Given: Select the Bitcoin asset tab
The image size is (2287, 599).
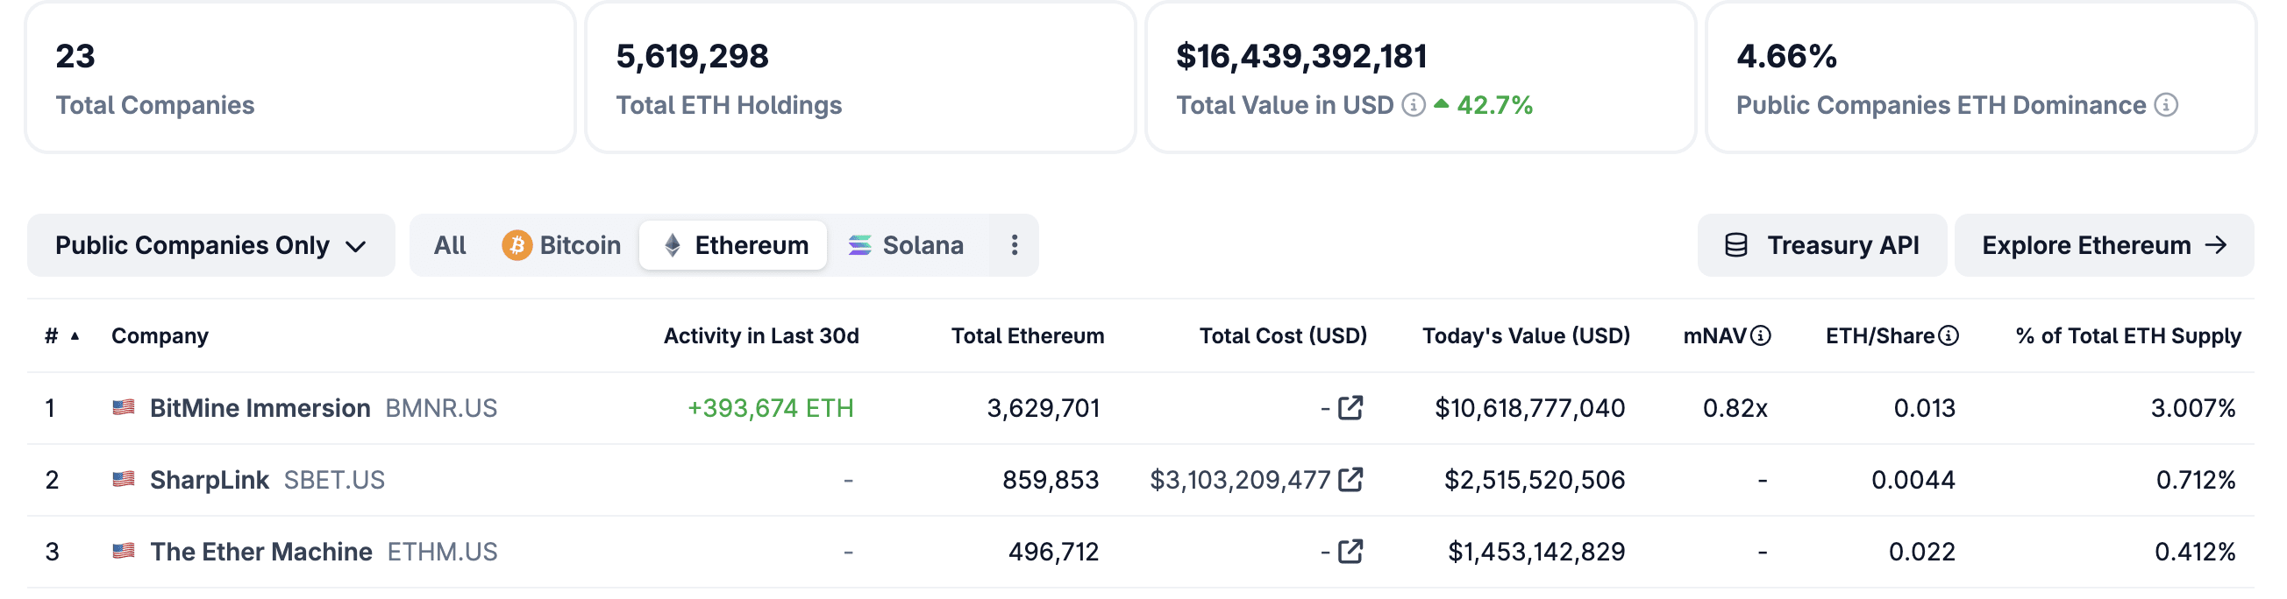Looking at the screenshot, I should tap(561, 245).
